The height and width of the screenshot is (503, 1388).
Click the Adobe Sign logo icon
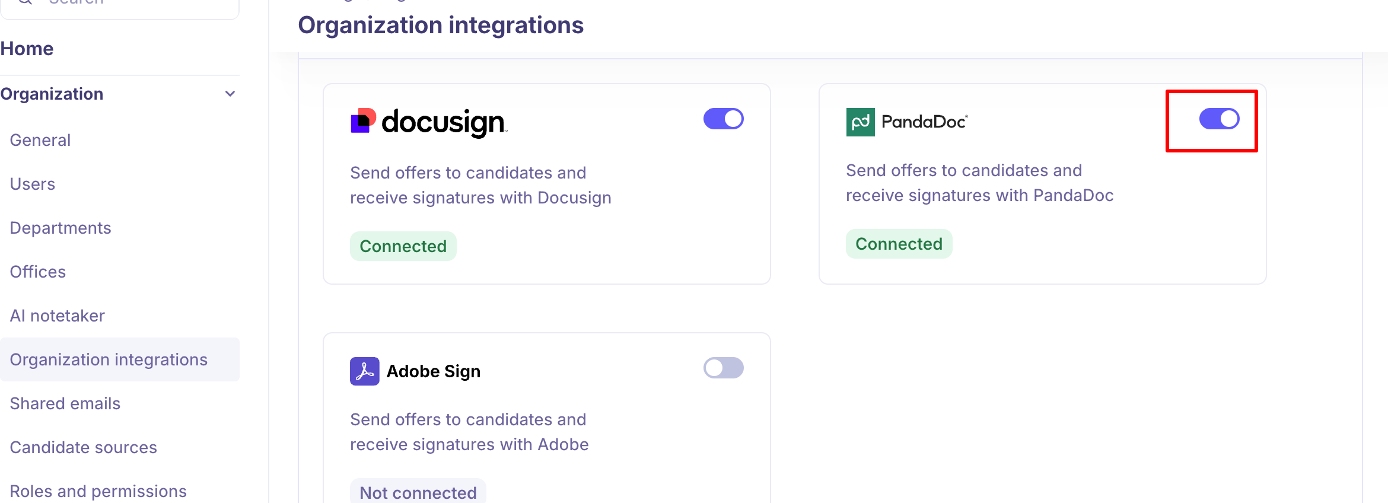point(364,371)
